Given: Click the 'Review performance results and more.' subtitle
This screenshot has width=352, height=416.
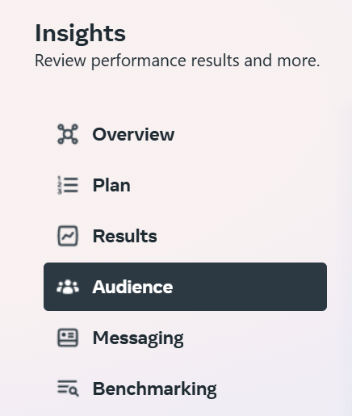Looking at the screenshot, I should pos(178,61).
